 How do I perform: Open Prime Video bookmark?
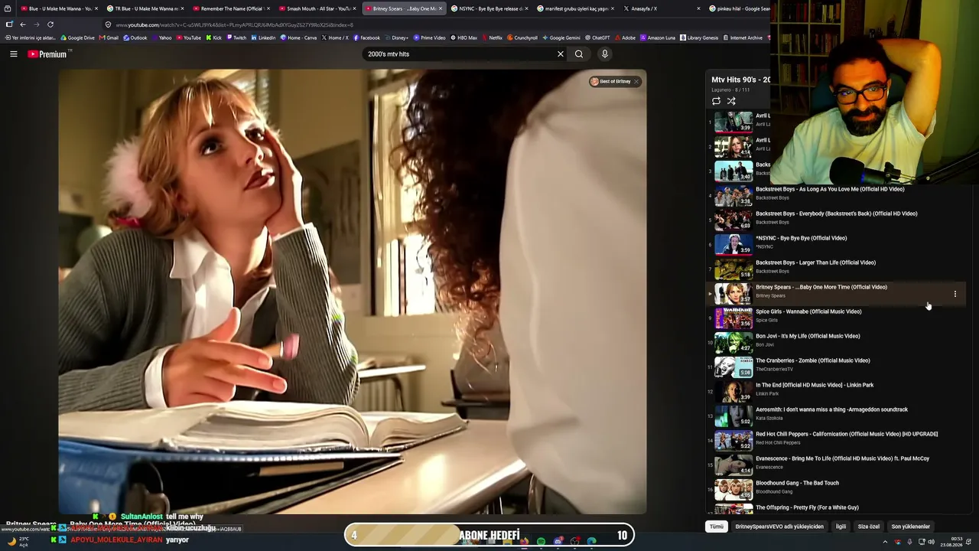(430, 37)
